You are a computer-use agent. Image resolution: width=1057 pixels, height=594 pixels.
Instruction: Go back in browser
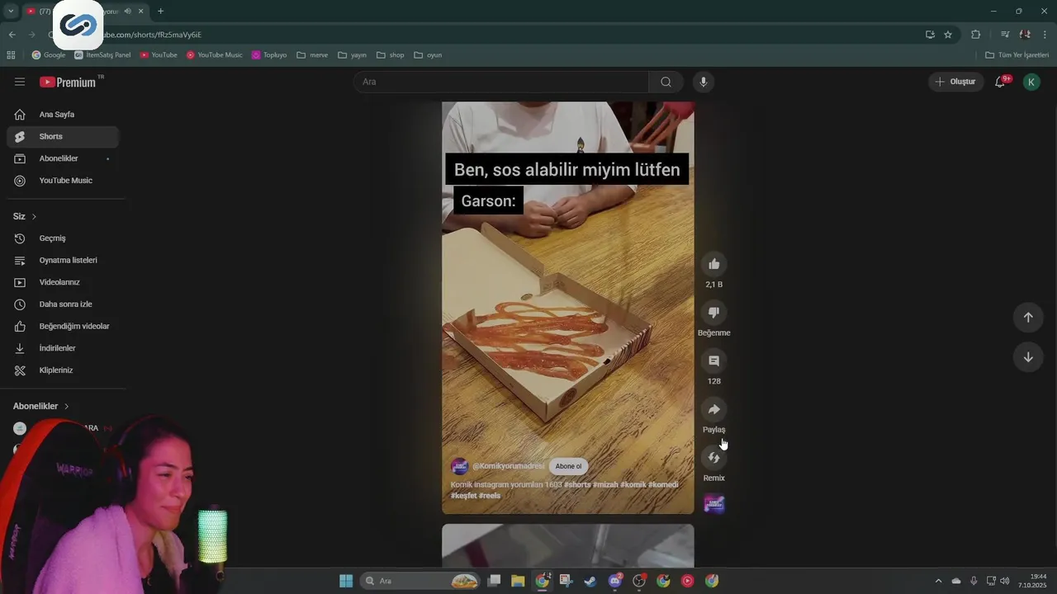(x=12, y=35)
